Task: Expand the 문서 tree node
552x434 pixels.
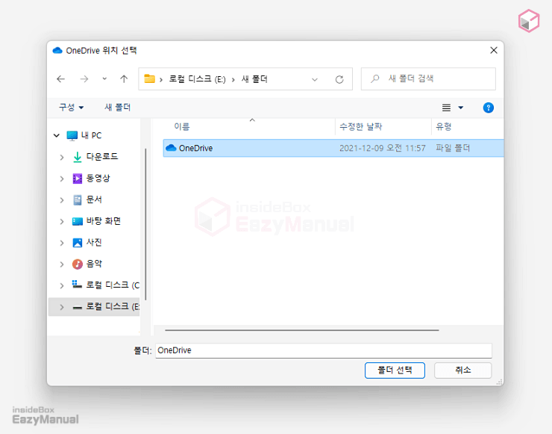Action: (62, 200)
